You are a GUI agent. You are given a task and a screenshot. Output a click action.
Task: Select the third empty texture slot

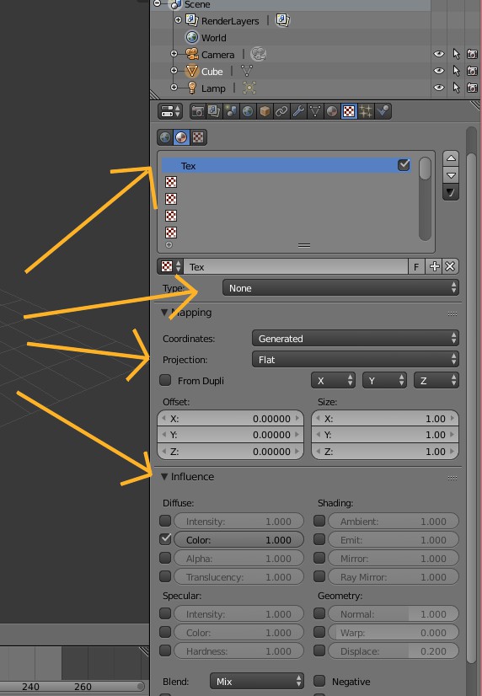coord(171,199)
